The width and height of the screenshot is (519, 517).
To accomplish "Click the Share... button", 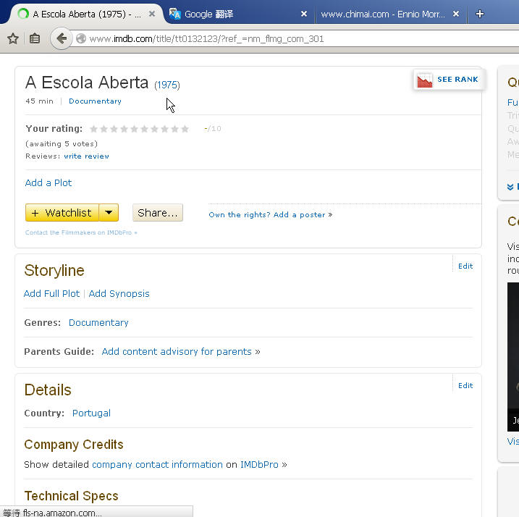I will 158,213.
